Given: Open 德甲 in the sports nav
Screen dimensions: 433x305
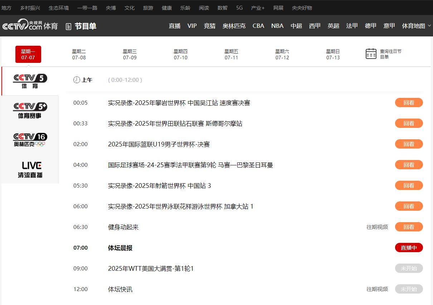Looking at the screenshot, I should [x=371, y=26].
